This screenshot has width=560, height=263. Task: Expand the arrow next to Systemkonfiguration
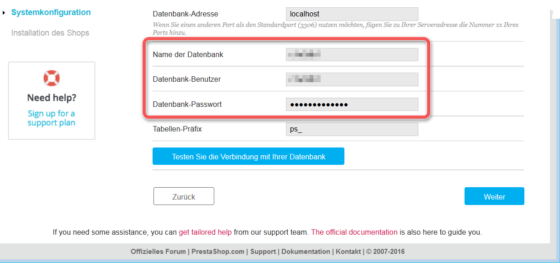5,12
